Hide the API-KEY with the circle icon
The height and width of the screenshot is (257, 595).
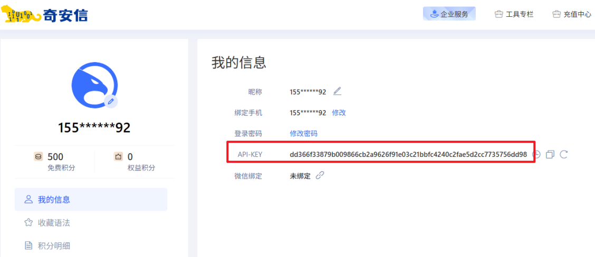point(536,154)
